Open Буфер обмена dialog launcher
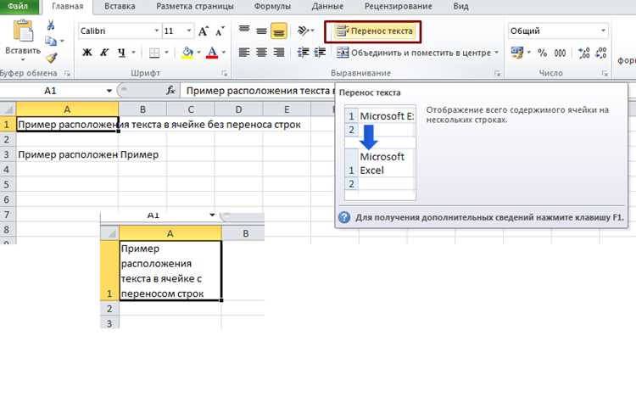The image size is (636, 397). point(67,74)
